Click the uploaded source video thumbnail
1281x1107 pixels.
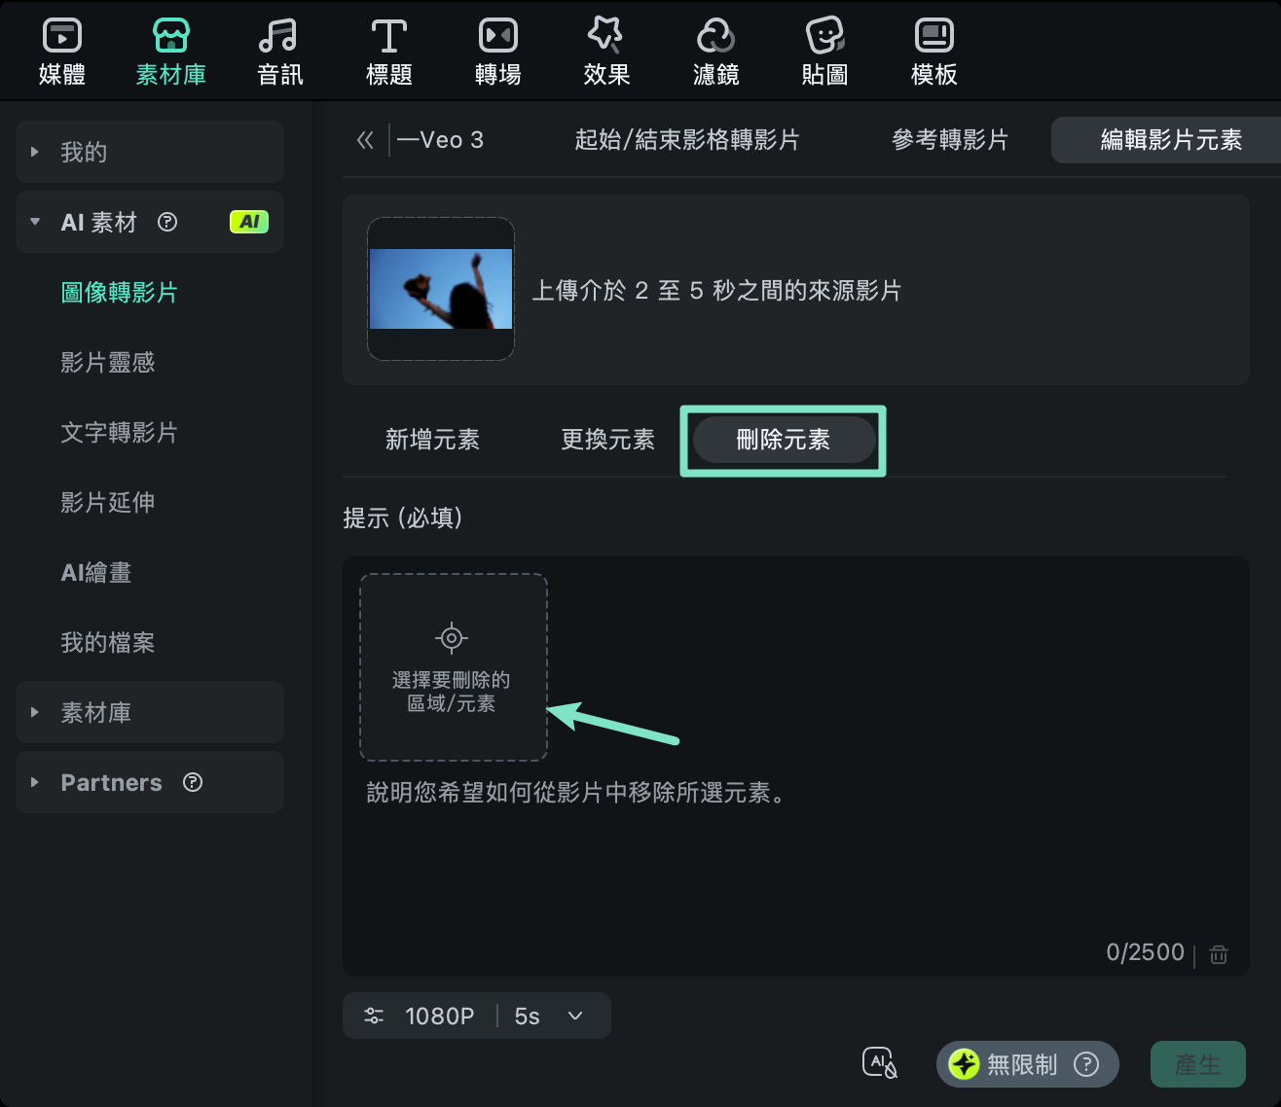click(x=440, y=289)
